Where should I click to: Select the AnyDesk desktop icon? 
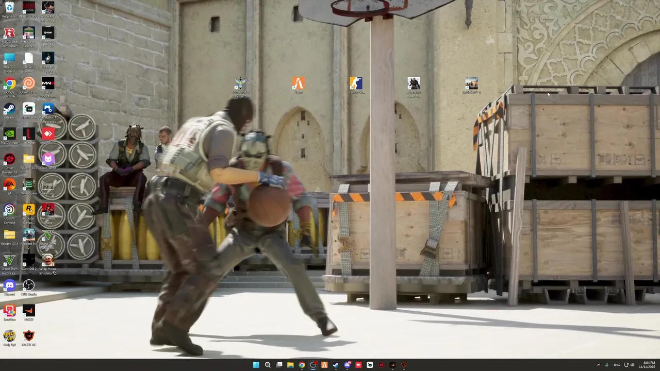click(x=48, y=136)
